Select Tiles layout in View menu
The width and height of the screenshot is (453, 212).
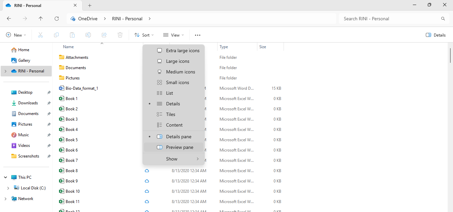(x=170, y=114)
